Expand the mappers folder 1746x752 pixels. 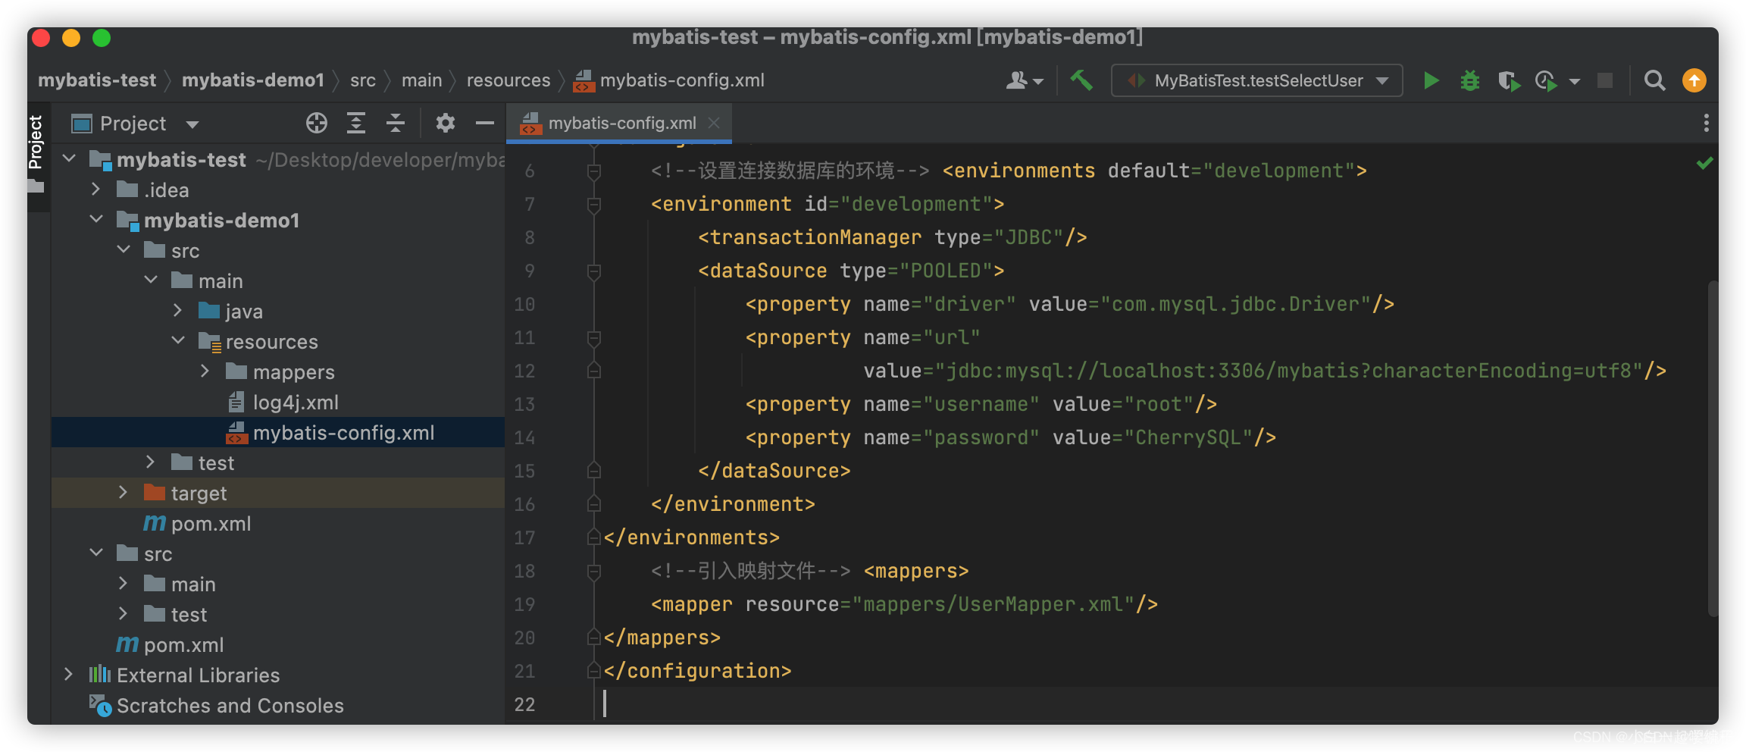(205, 371)
